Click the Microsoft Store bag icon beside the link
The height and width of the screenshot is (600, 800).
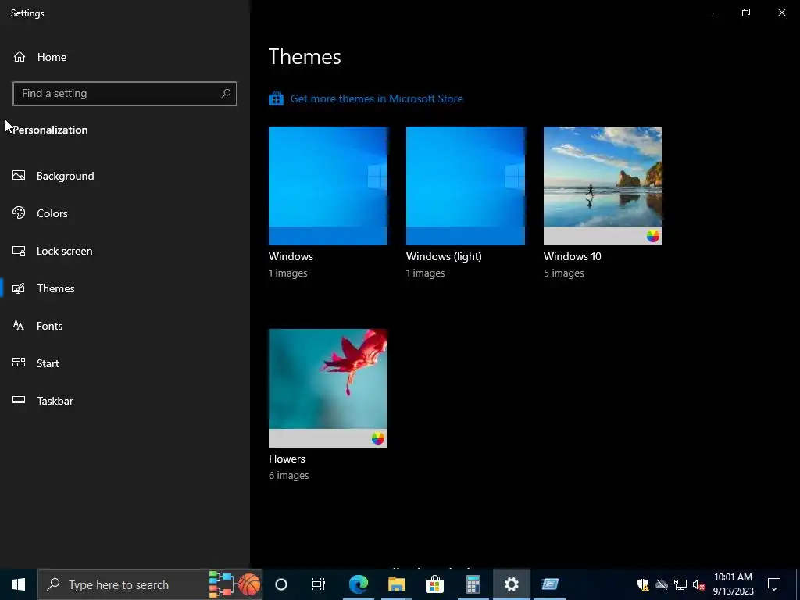[x=276, y=98]
